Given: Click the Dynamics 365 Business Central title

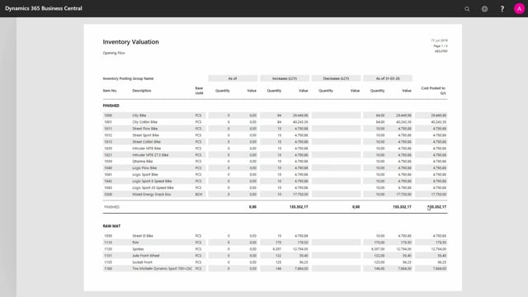Looking at the screenshot, I should [44, 8].
